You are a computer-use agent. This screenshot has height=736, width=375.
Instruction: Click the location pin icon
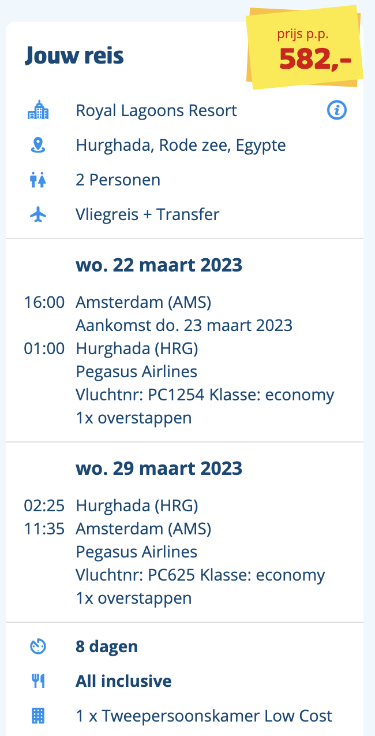[x=38, y=145]
